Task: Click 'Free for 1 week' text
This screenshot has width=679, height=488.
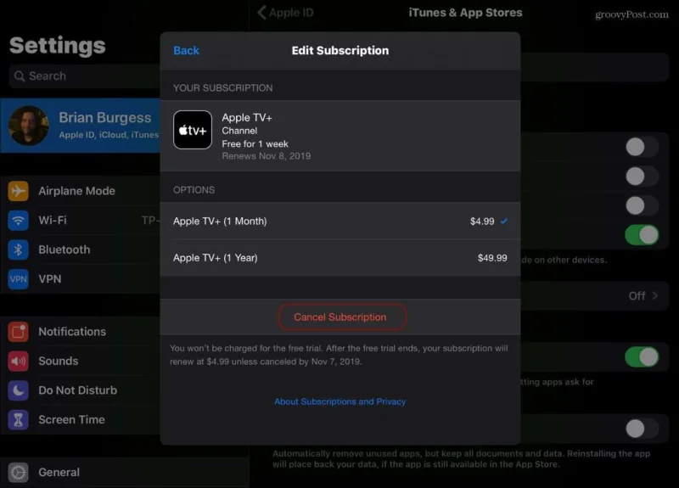Action: 255,143
